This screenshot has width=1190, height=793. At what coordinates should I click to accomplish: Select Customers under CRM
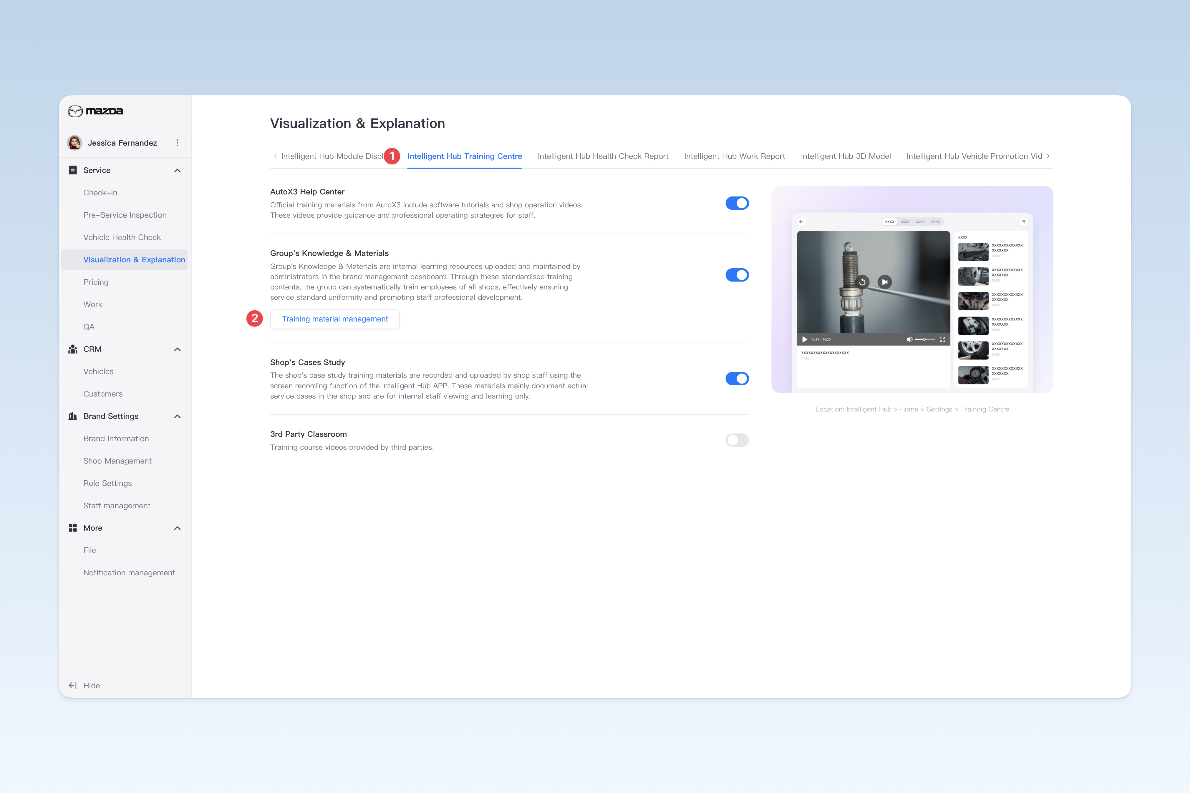[103, 394]
